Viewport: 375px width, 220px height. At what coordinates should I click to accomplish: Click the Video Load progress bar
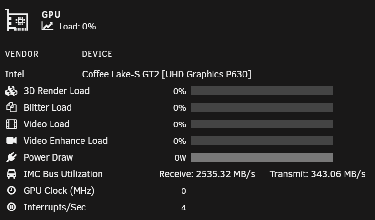coord(262,124)
